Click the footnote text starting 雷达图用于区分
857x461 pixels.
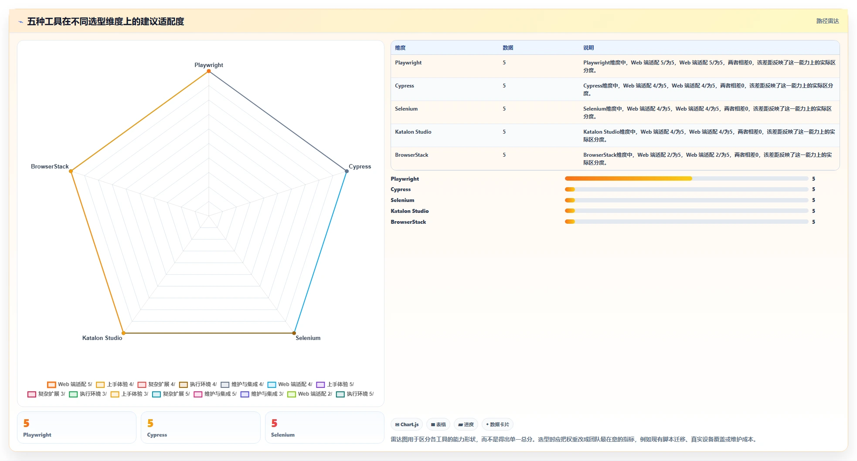click(574, 439)
